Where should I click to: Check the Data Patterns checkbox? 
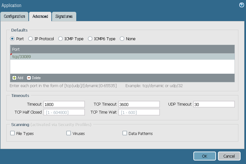(125, 133)
